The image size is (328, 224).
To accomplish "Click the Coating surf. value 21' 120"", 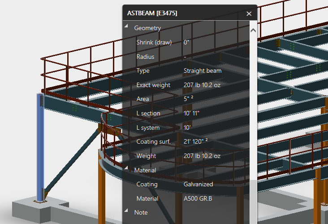I will pyautogui.click(x=195, y=141).
